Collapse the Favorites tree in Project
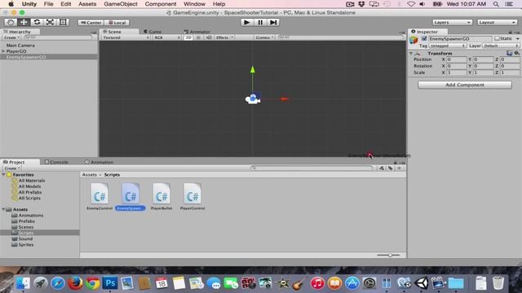Viewport: 522px width, 293px height. point(3,174)
